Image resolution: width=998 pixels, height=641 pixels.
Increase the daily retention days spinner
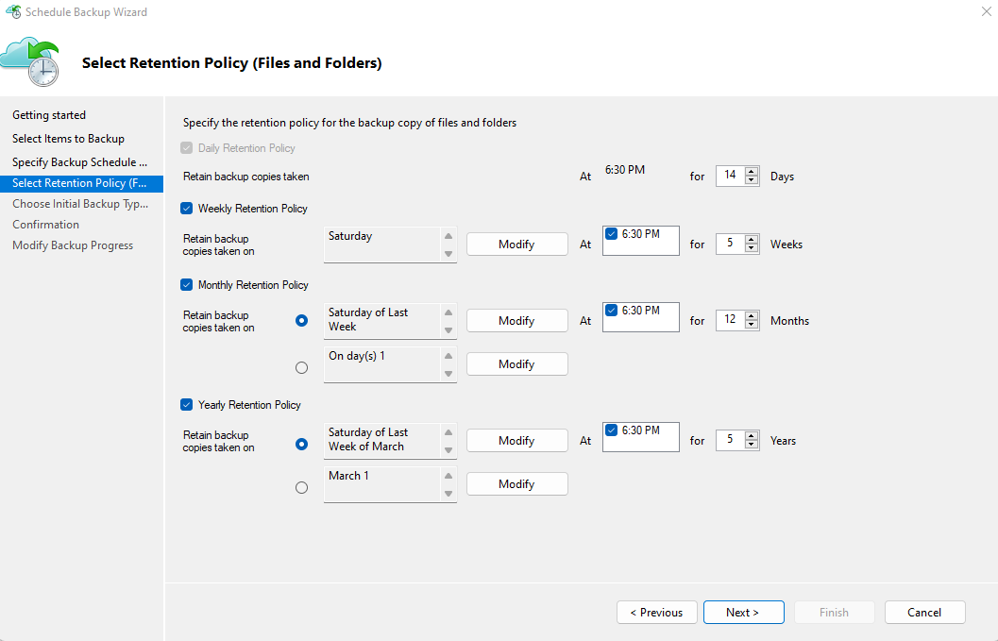click(752, 171)
